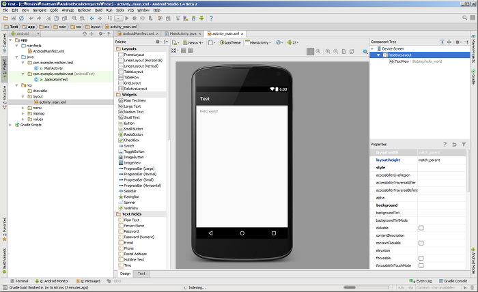Open design preview settings gear
This screenshot has height=292, width=478.
(365, 51)
